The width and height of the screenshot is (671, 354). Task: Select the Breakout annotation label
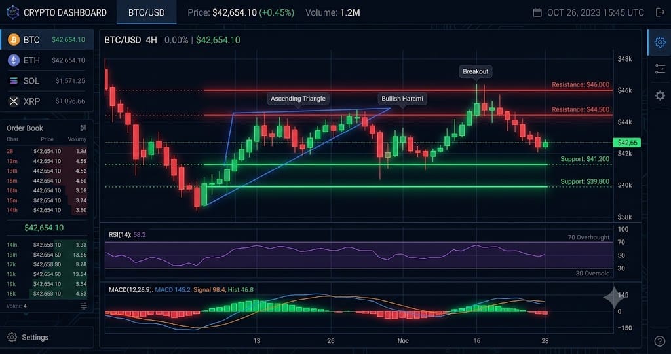pyautogui.click(x=476, y=71)
